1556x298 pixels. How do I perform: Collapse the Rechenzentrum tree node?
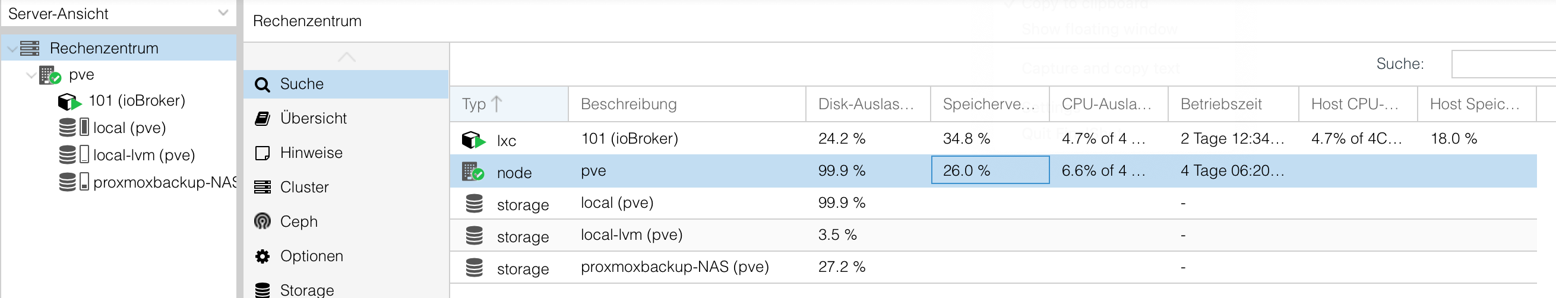(x=12, y=49)
